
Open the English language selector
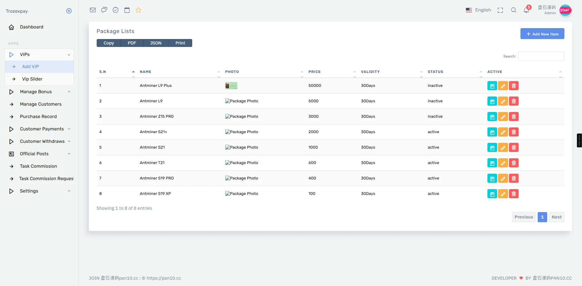[478, 10]
